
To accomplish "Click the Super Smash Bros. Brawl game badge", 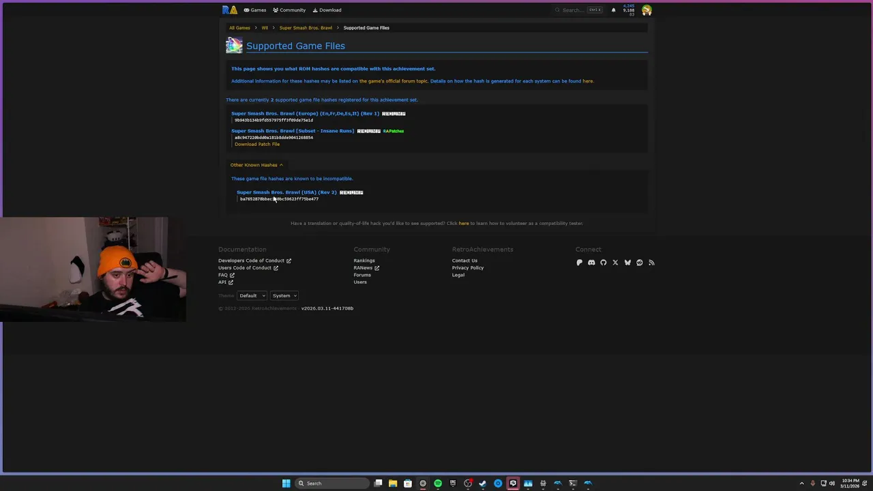I will click(234, 46).
